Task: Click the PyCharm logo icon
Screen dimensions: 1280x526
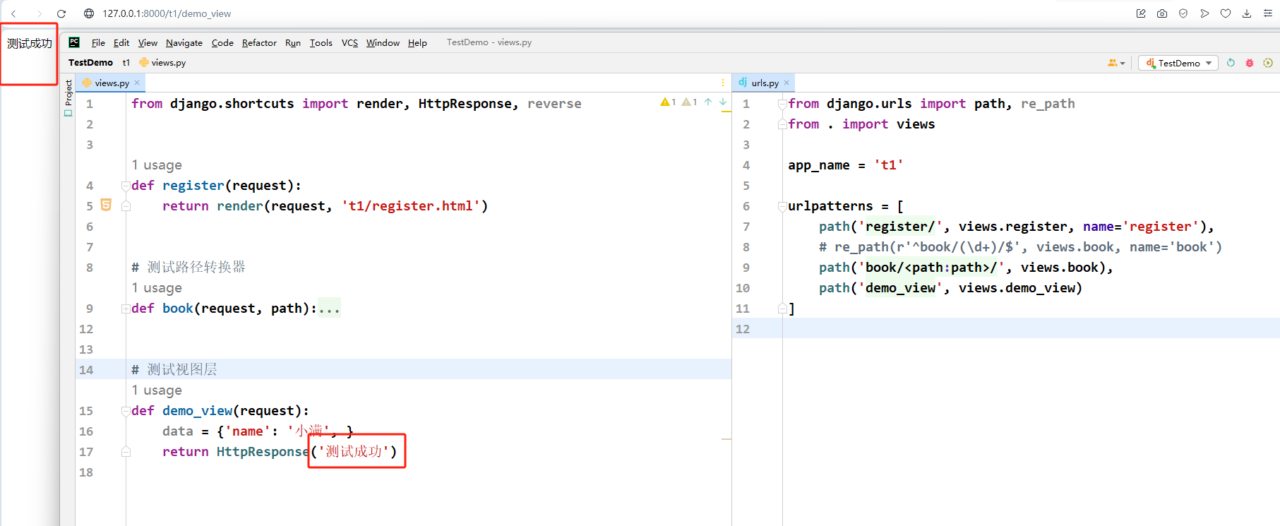Action: [74, 42]
